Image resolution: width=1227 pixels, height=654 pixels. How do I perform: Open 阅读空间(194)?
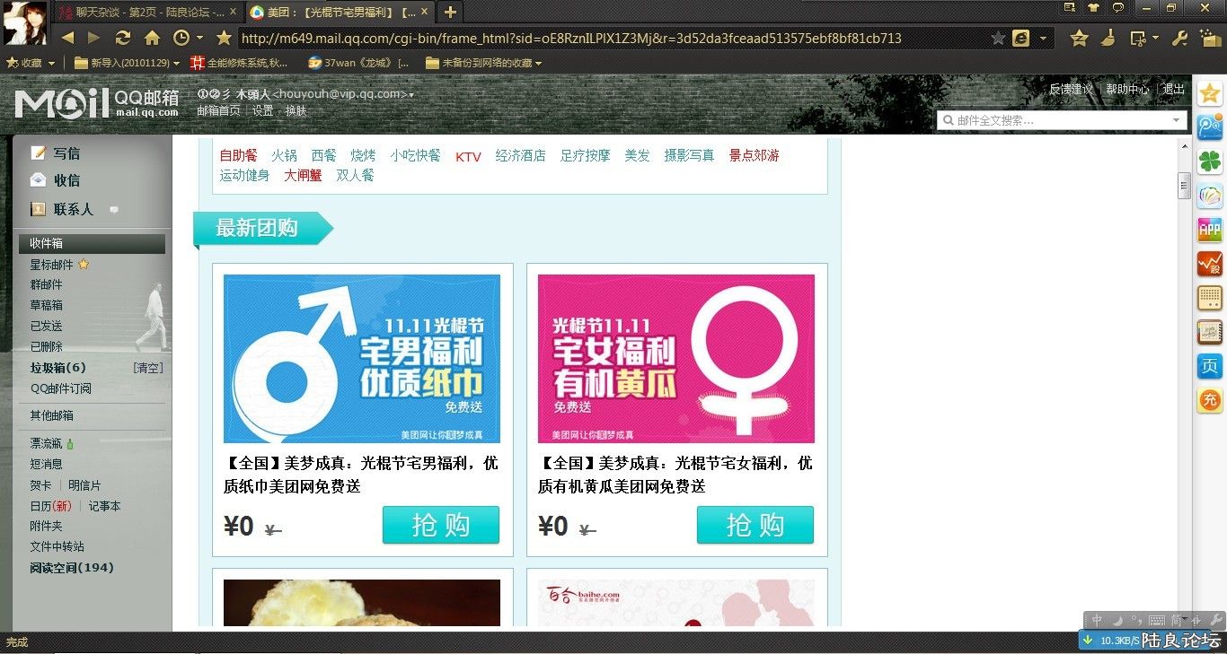point(72,568)
